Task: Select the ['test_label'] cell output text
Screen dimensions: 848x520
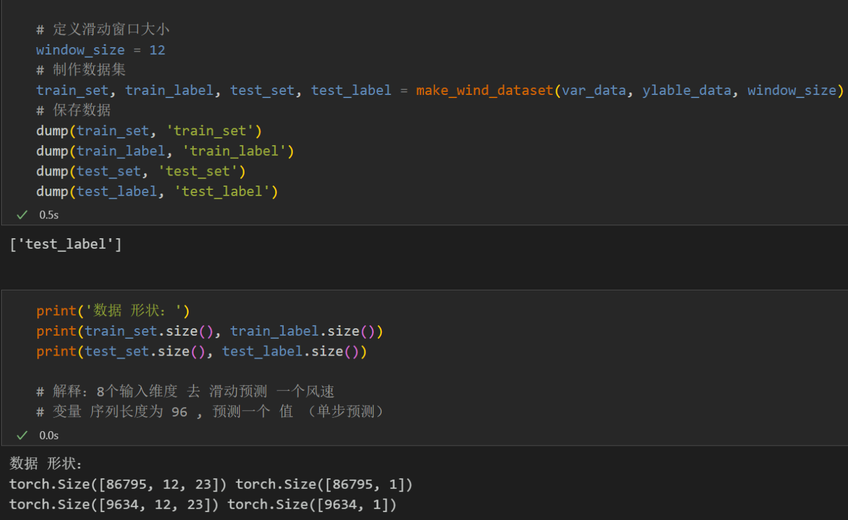Action: (x=66, y=244)
